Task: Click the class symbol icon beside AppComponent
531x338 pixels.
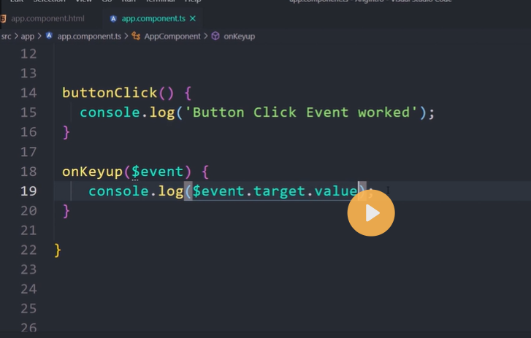Action: coord(136,36)
